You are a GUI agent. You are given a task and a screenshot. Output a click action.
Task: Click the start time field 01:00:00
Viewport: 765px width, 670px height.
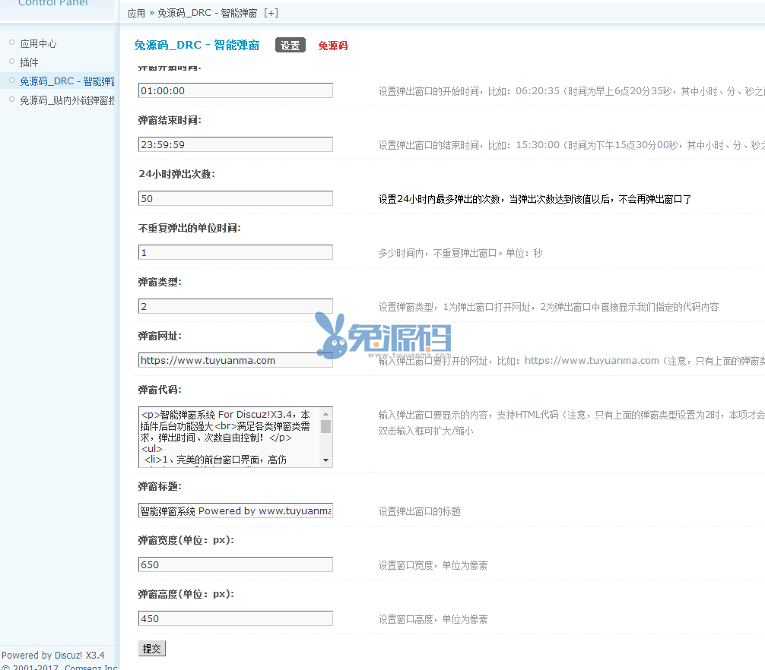tap(236, 90)
